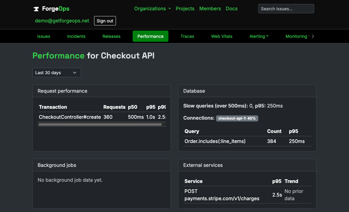Switch to the Incidents tab

(76, 36)
